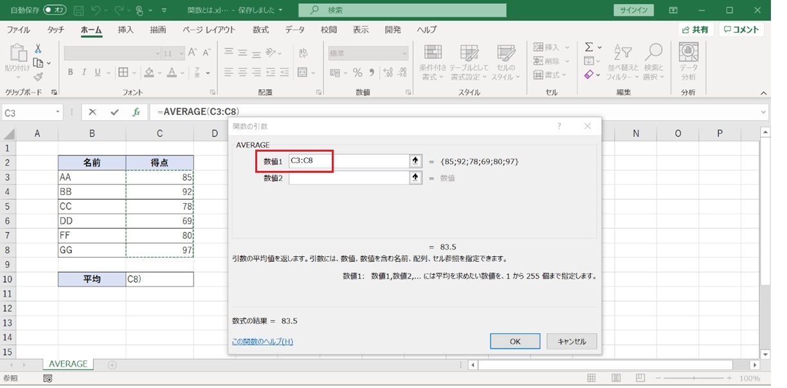Open the 数式 ribbon tab
The height and width of the screenshot is (388, 787).
click(260, 30)
